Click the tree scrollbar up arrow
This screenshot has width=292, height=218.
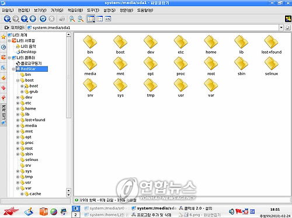click(68, 34)
